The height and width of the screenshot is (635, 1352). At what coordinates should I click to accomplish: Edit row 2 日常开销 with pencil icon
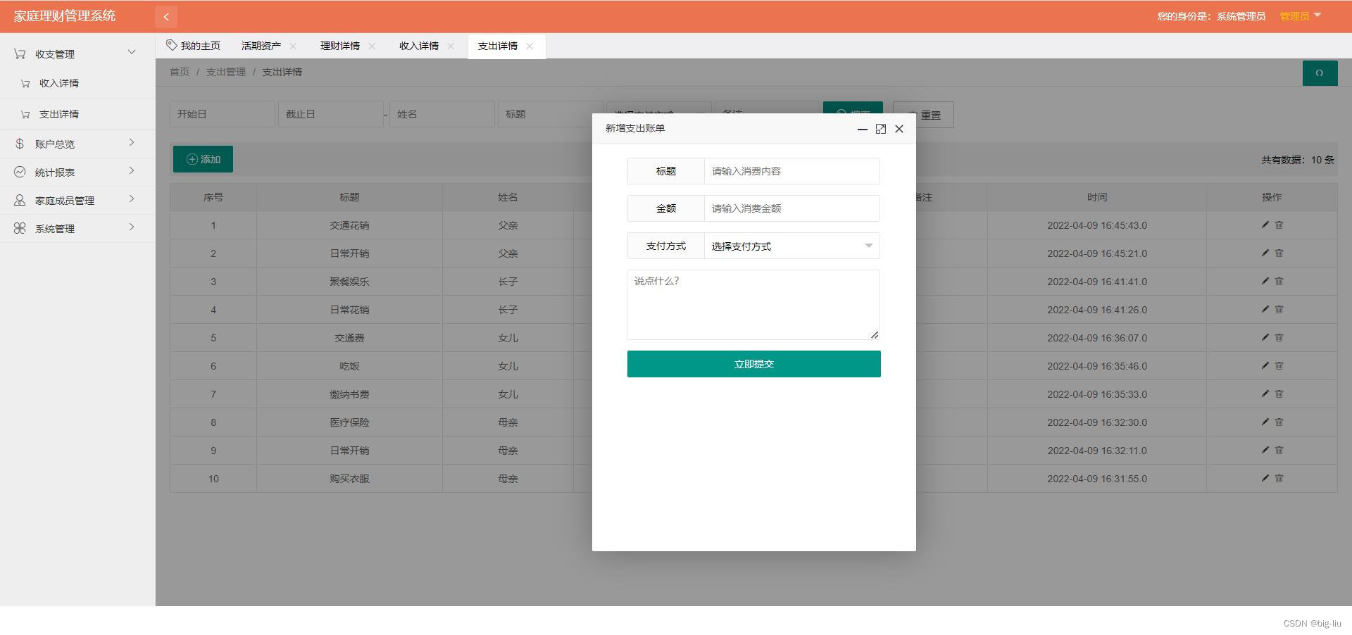[1265, 253]
